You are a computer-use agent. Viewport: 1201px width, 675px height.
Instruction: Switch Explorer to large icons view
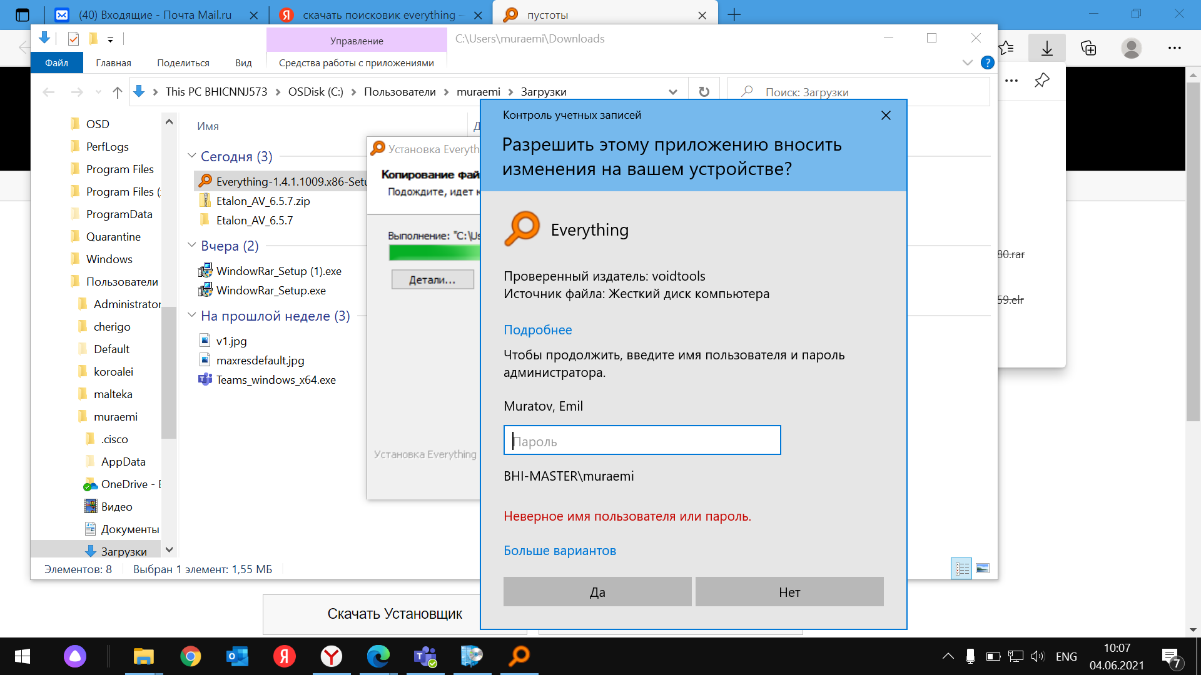tap(983, 569)
